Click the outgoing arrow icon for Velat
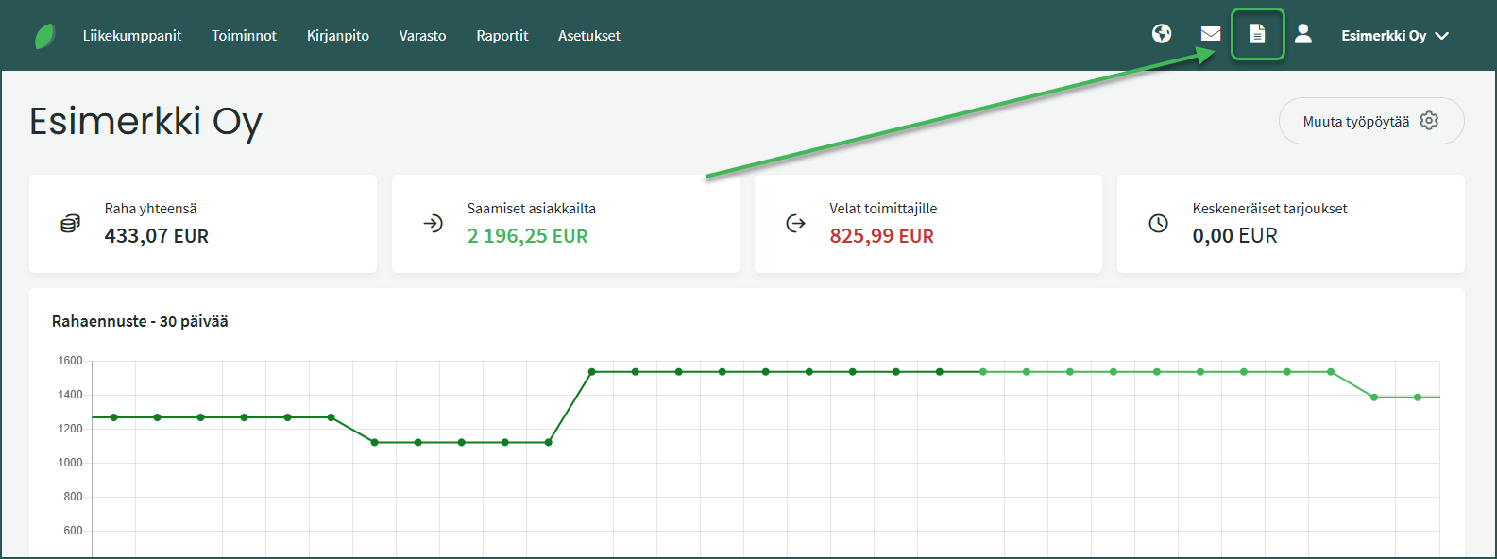Image resolution: width=1497 pixels, height=559 pixels. click(x=795, y=224)
